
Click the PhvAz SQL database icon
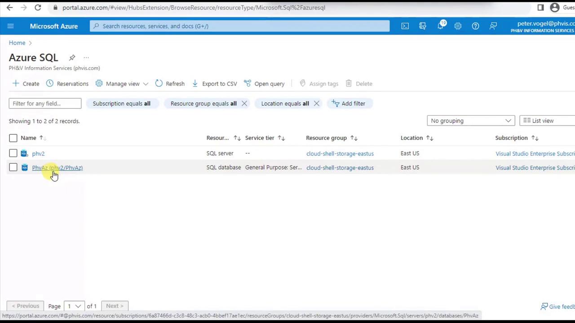(24, 168)
